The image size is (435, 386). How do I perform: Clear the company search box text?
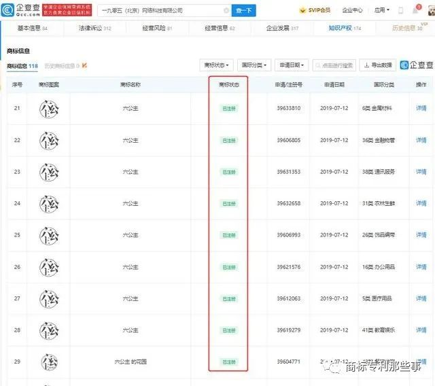226,11
